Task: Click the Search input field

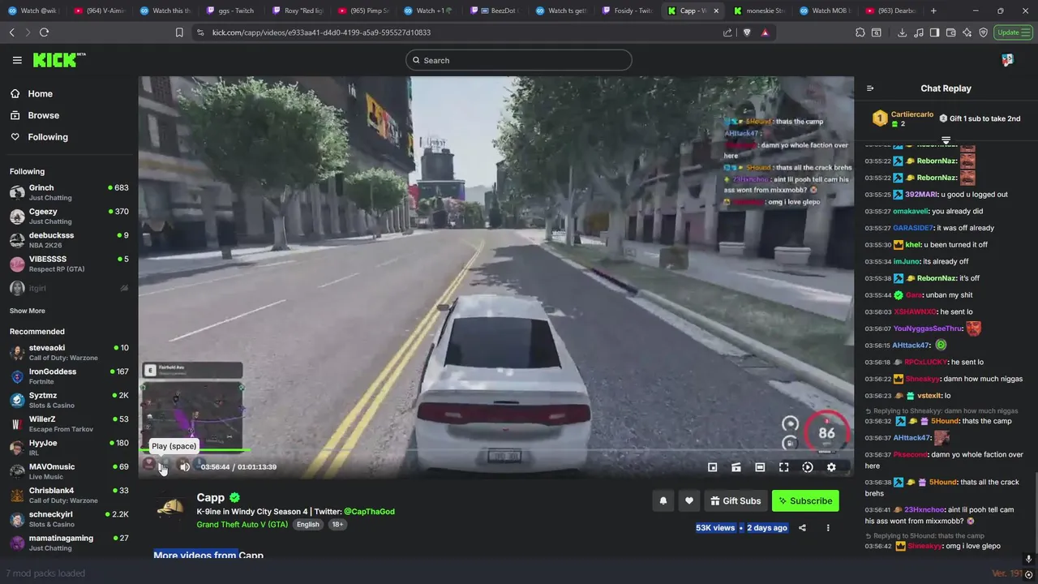Action: coord(519,60)
